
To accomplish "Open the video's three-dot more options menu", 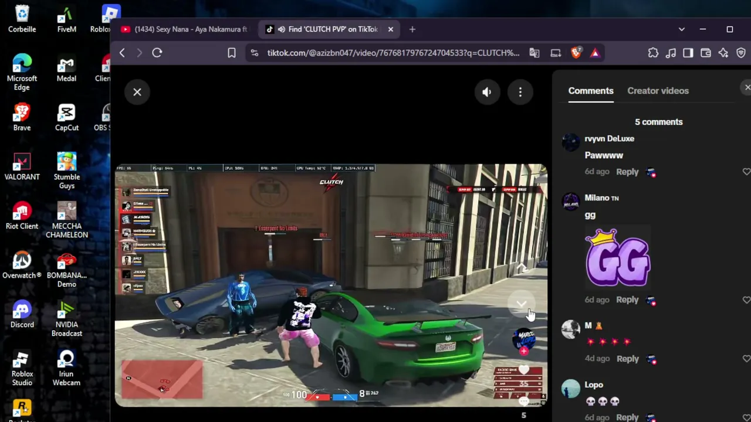I will coord(520,92).
